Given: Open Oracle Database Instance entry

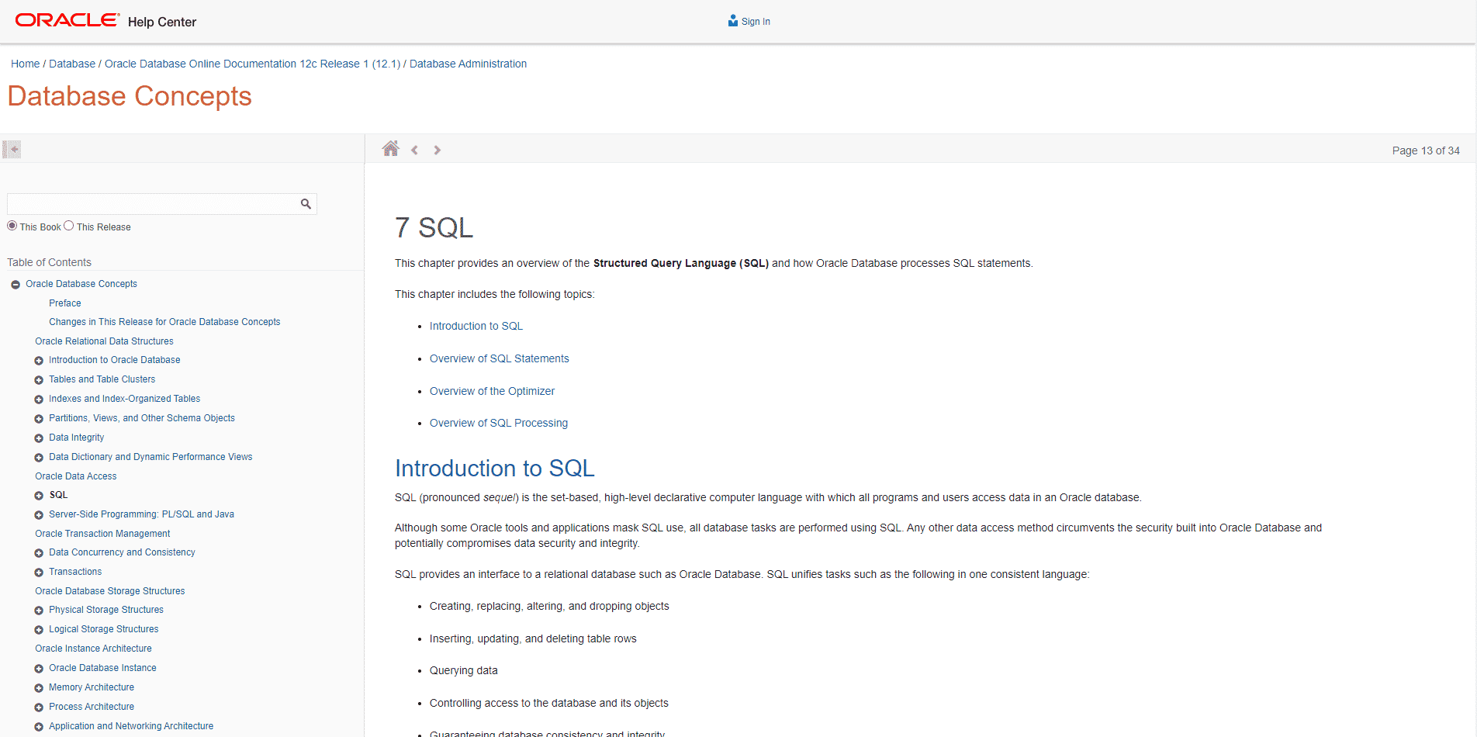Looking at the screenshot, I should click(102, 668).
